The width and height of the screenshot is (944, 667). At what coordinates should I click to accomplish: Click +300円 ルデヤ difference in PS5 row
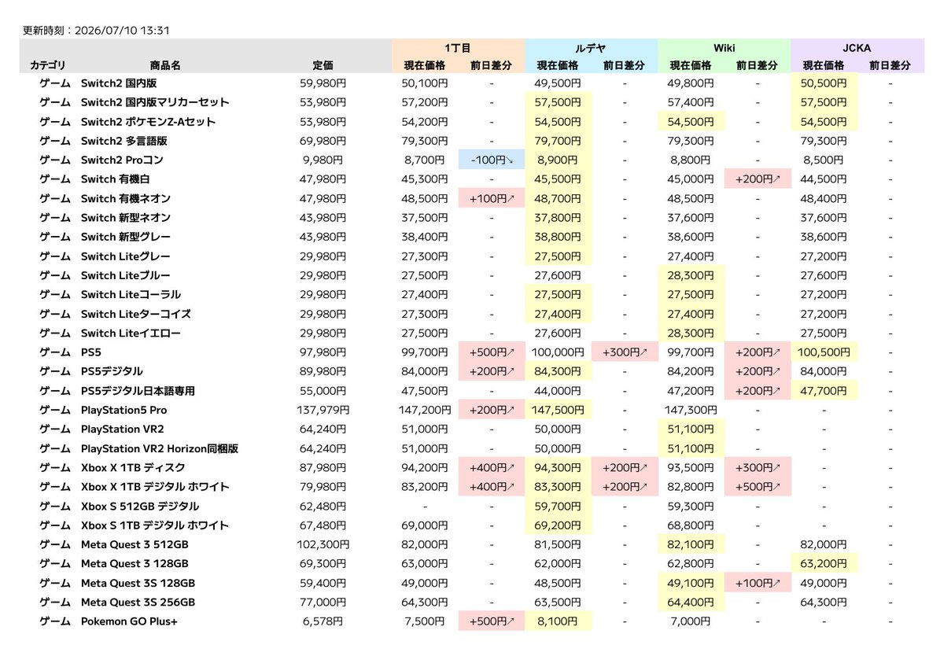click(625, 352)
